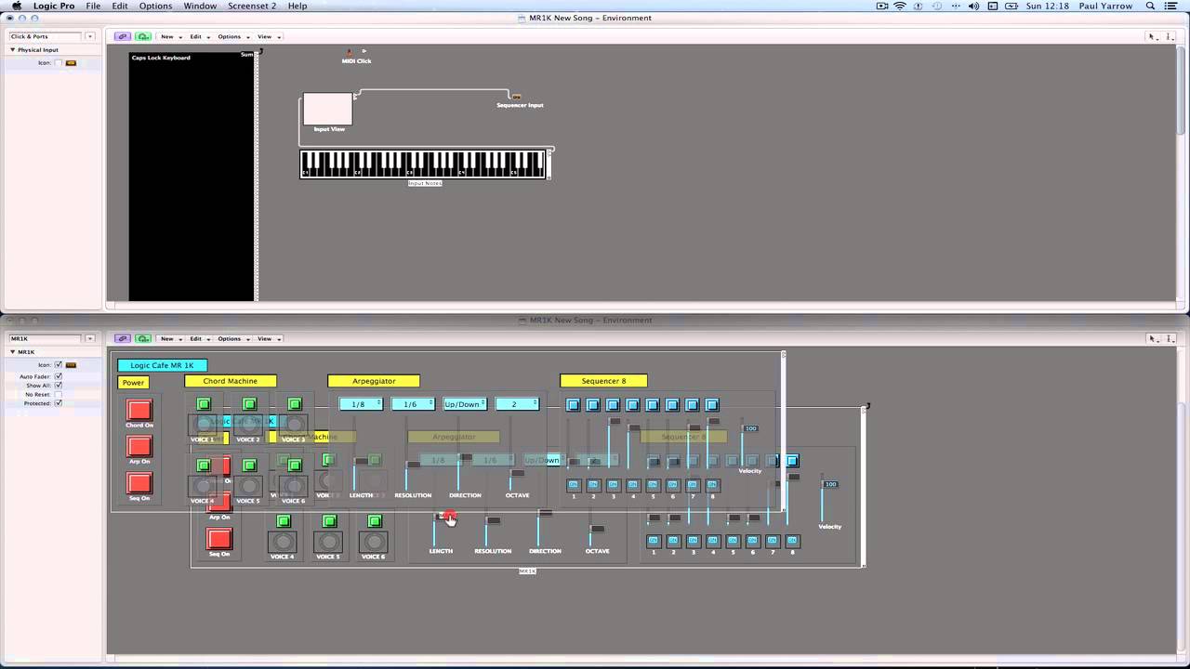Select the MIDI Click object
The image size is (1190, 669).
[356, 57]
